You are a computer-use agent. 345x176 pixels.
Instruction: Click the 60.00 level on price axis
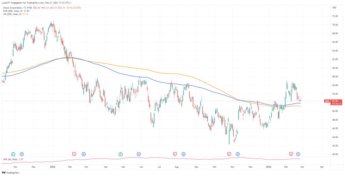coord(335,68)
